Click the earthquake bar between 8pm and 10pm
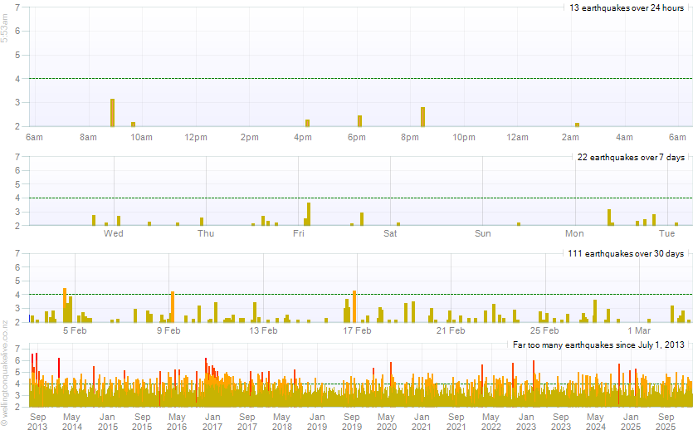 (x=422, y=117)
